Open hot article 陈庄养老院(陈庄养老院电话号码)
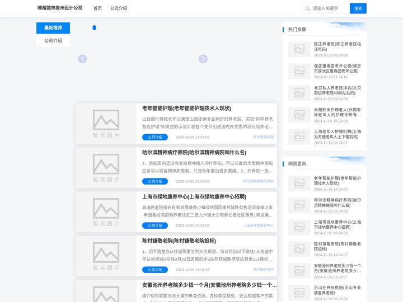This screenshot has height=302, width=403. [x=337, y=46]
